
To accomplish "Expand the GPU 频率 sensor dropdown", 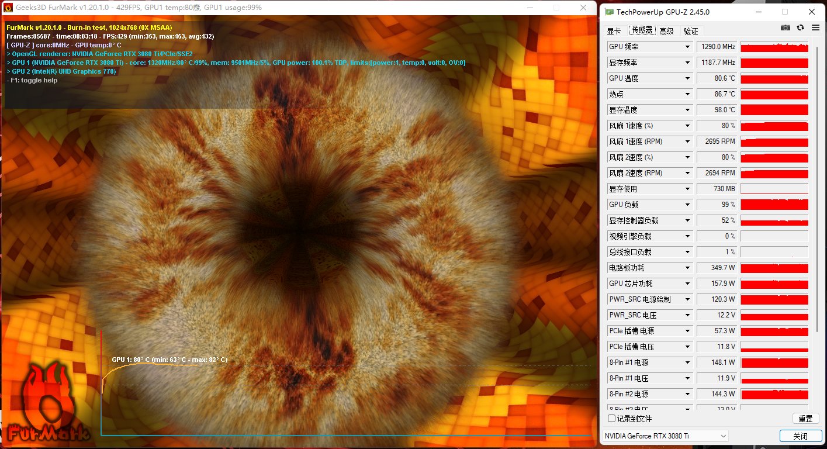I will click(x=650, y=47).
